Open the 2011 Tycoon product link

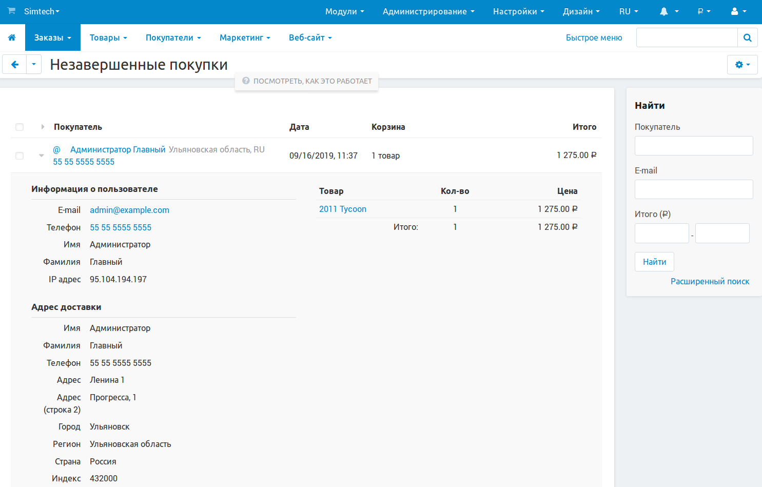click(343, 209)
